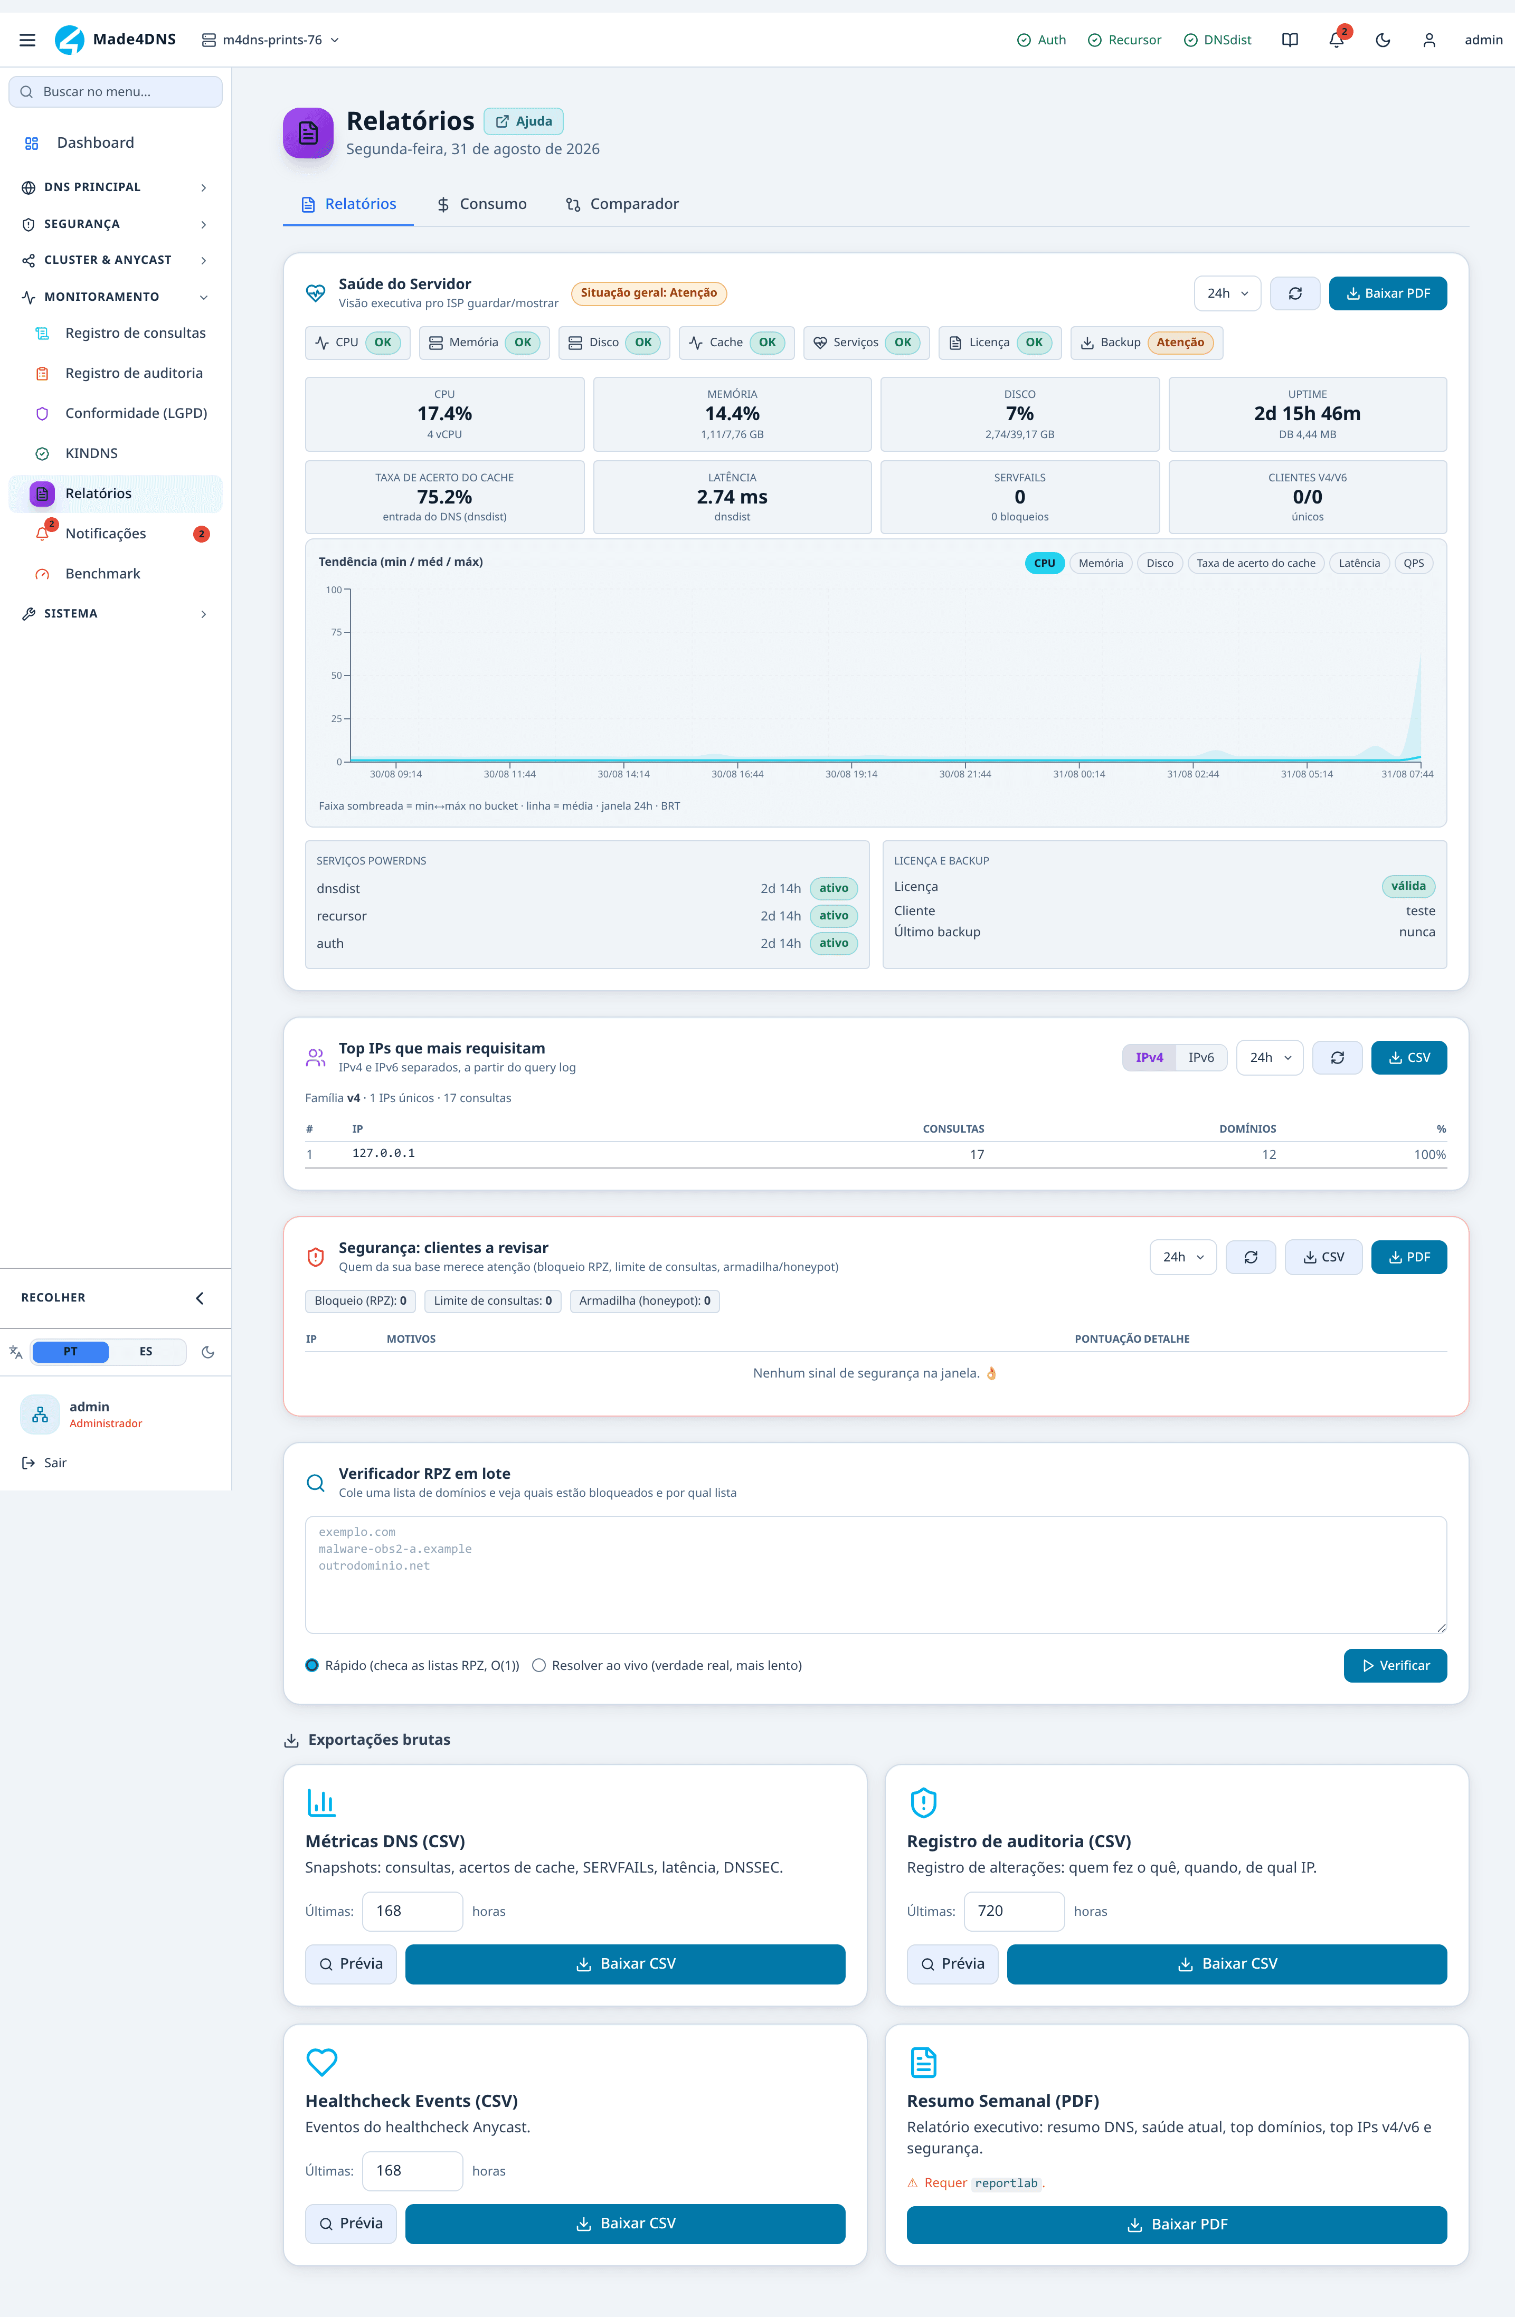Show Latência trend in the chart
Screen dimensions: 1515x2317
1359,563
